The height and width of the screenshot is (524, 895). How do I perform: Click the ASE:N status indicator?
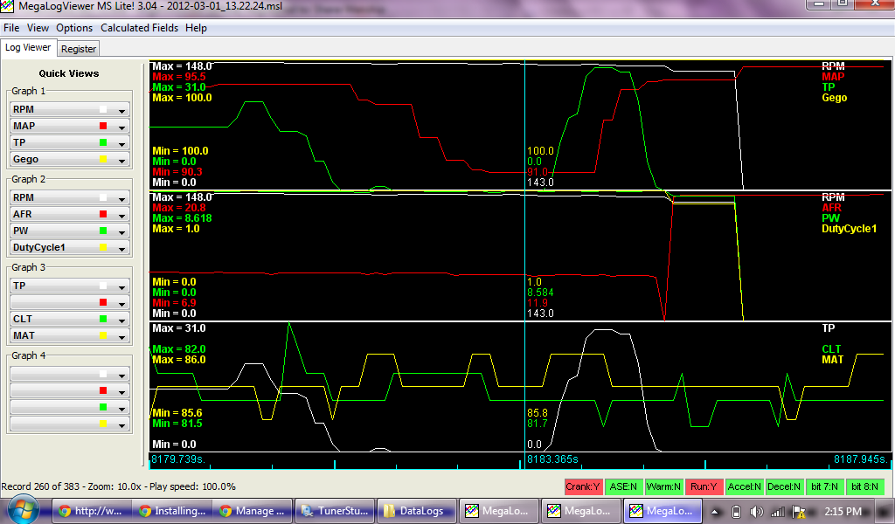(623, 486)
